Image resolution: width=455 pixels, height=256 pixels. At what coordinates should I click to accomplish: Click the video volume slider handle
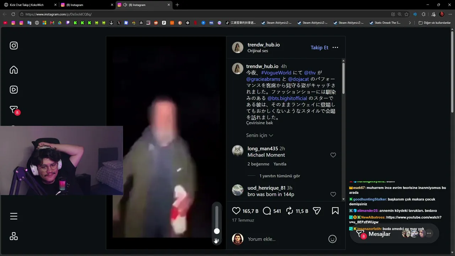coord(217,231)
